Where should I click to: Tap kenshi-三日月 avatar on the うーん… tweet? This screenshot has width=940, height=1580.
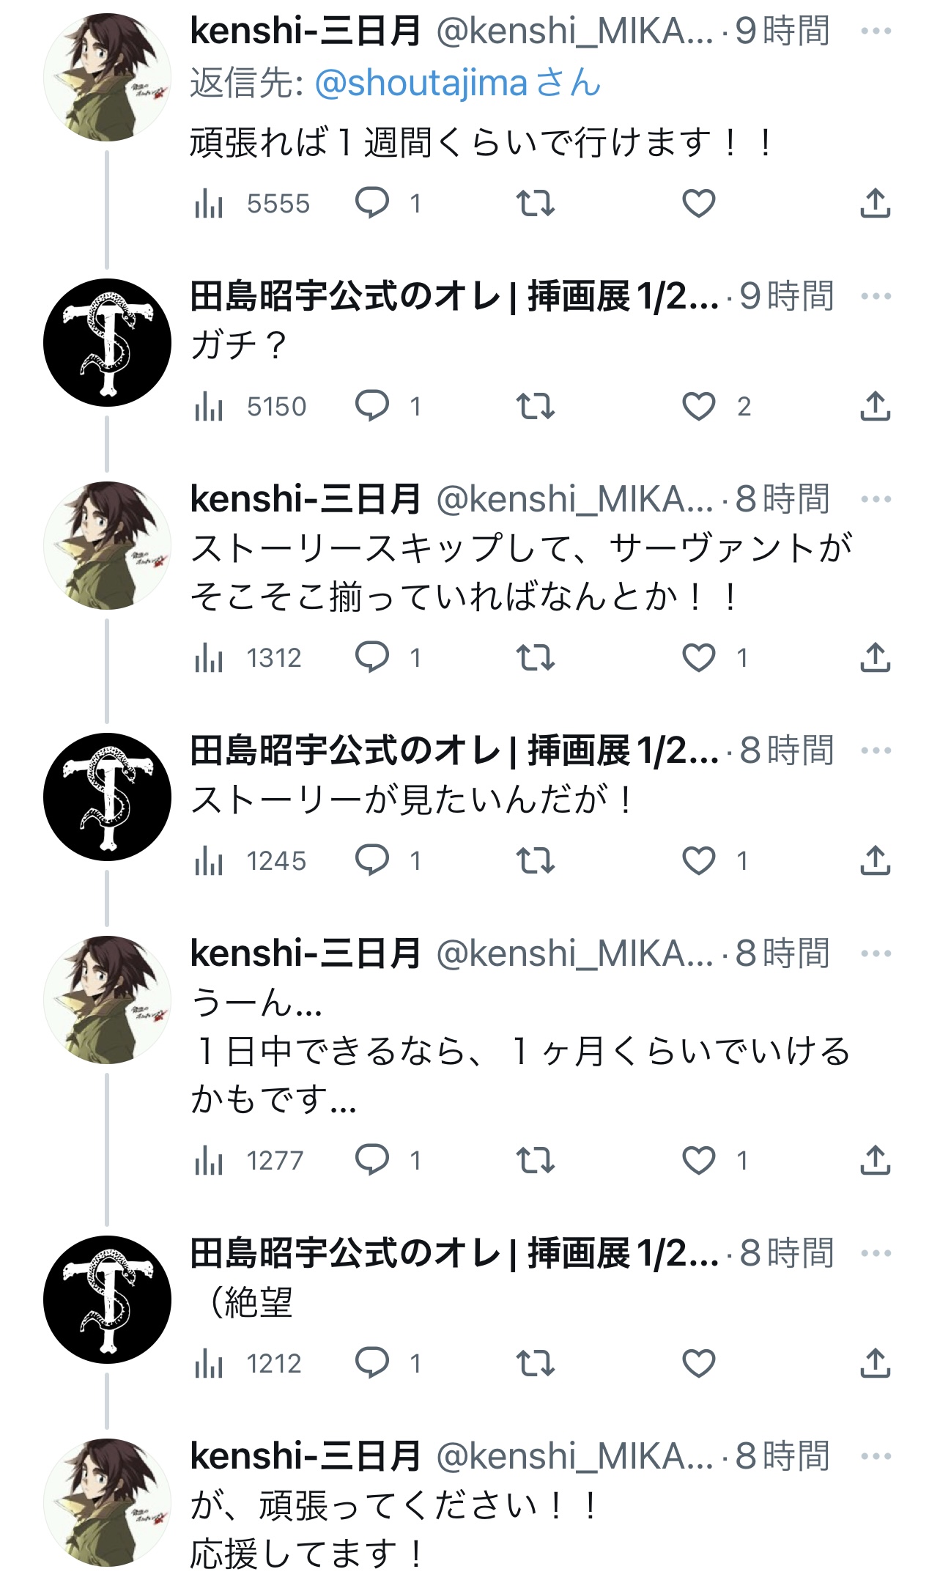[107, 999]
